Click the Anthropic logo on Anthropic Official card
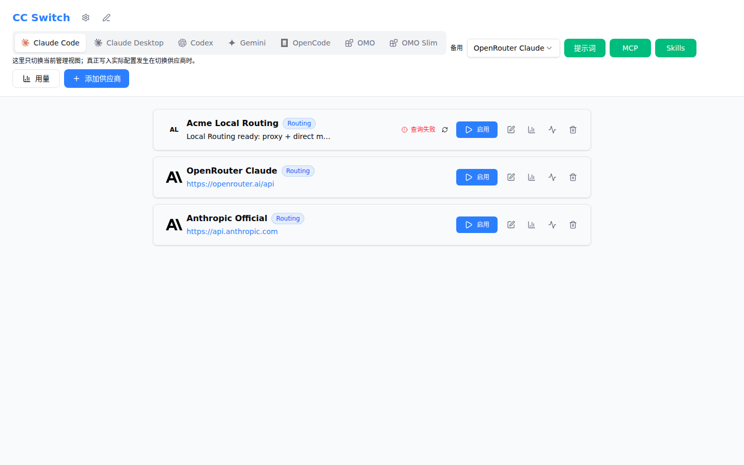Screen dimensions: 744x465 pyautogui.click(x=174, y=225)
